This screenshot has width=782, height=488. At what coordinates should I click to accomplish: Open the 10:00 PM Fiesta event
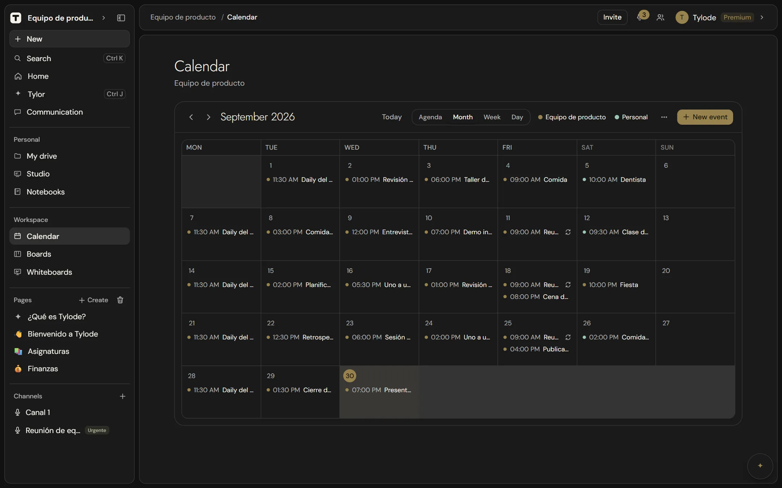click(615, 285)
